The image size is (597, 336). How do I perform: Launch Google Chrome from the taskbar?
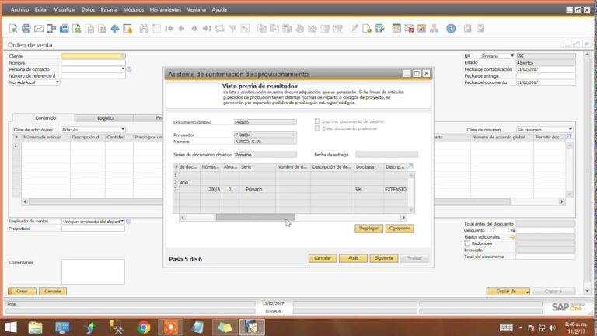pyautogui.click(x=144, y=327)
